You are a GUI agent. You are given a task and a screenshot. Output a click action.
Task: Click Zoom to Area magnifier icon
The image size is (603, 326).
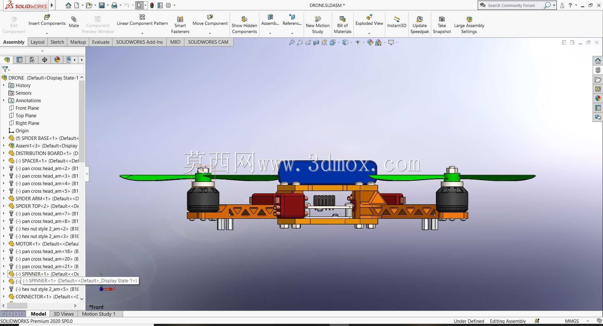pos(300,42)
